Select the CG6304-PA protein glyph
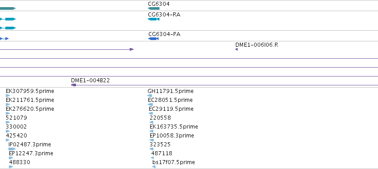Image resolution: width=378 pixels, height=169 pixels. [x=153, y=39]
